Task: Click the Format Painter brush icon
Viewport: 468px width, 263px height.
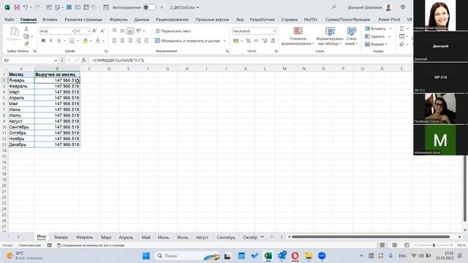Action: (26, 44)
